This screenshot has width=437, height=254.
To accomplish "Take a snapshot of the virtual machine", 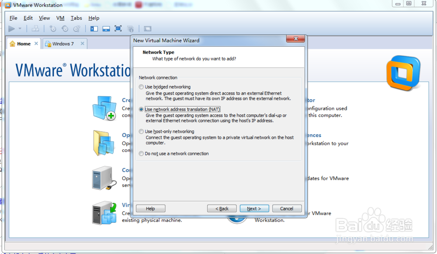I will (x=52, y=28).
